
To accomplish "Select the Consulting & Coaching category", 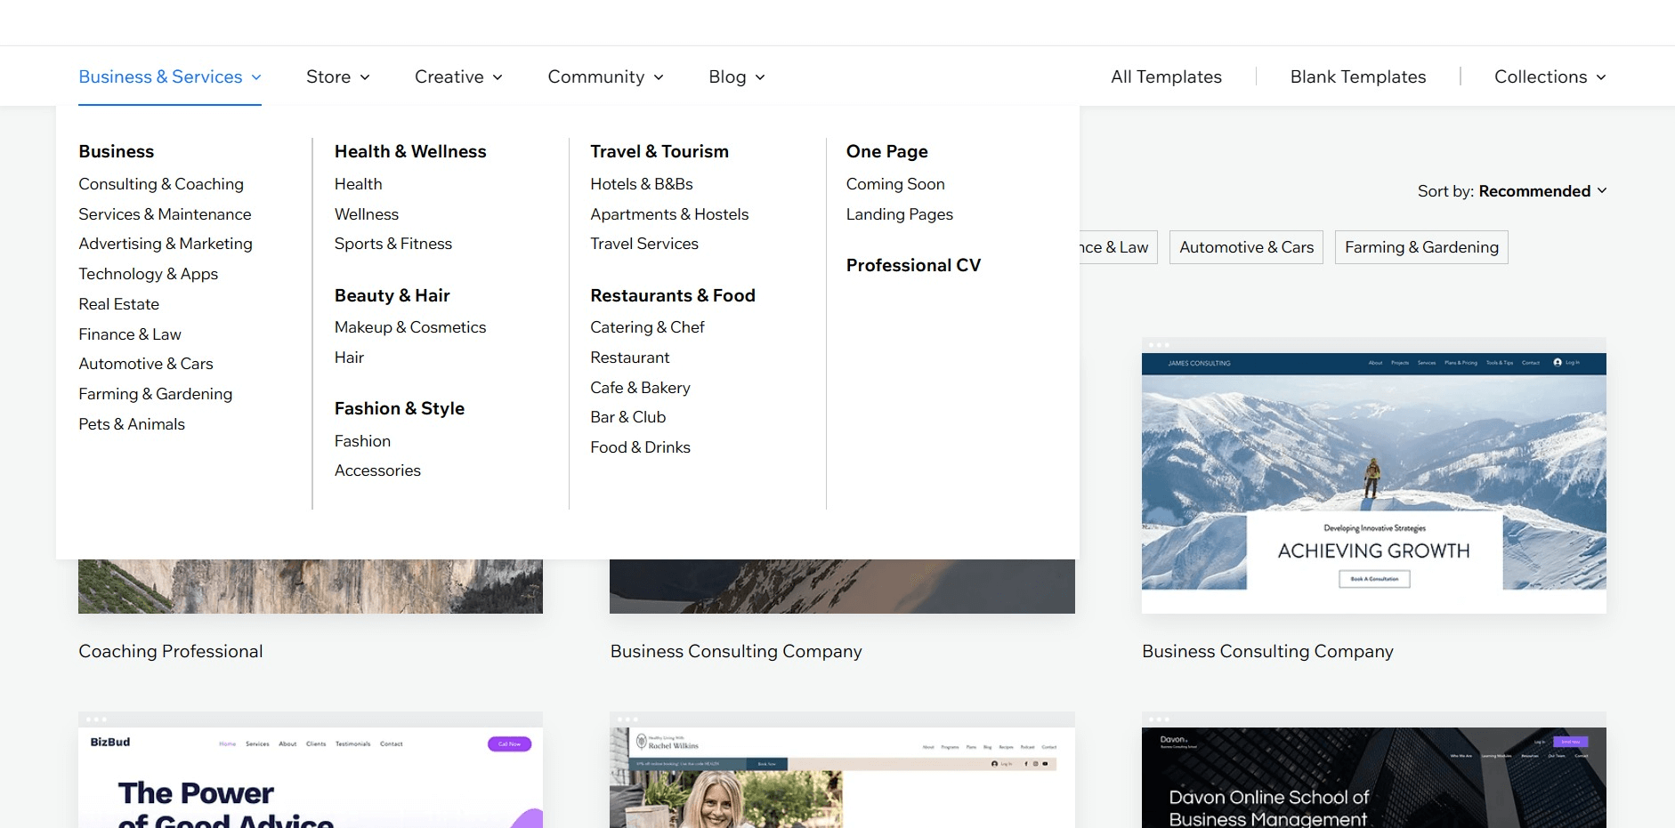I will tap(161, 184).
